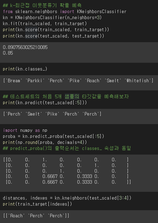Click the '1.' in the third probability row
The width and height of the screenshot is (158, 223).
point(62,171)
